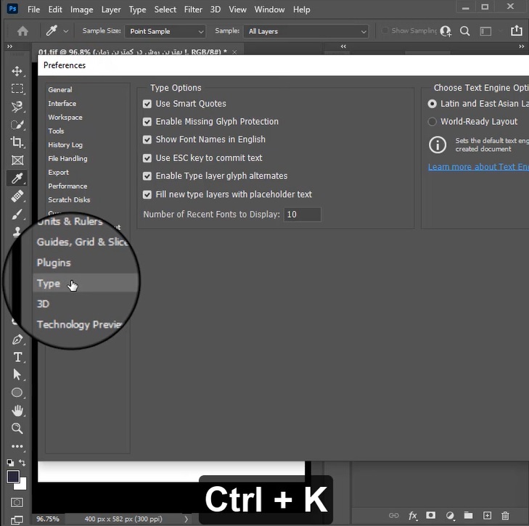
Task: Open the layer effects fx menu
Action: pyautogui.click(x=413, y=516)
